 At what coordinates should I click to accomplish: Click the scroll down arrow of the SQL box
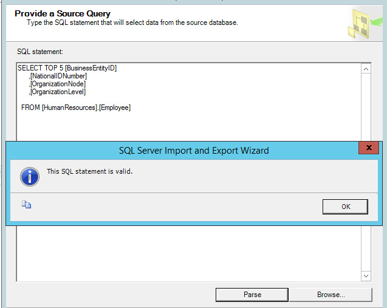(366, 276)
